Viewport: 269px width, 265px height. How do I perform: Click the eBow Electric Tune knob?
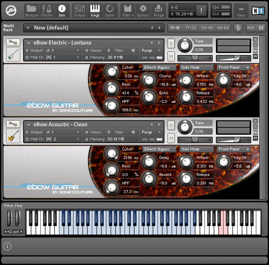tap(185, 46)
